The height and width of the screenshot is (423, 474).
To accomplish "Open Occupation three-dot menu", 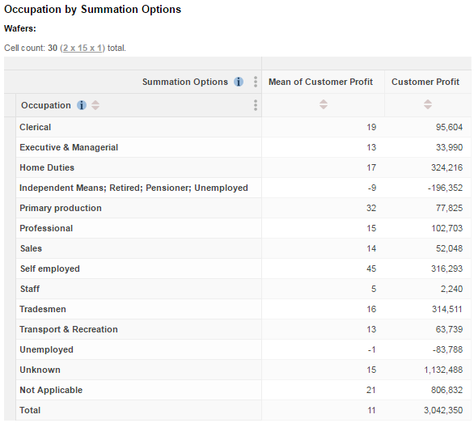I will click(x=256, y=105).
